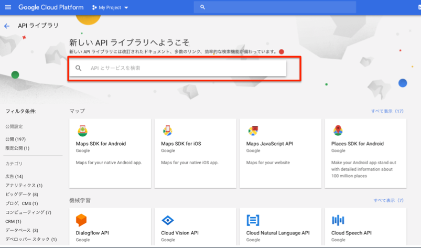This screenshot has width=421, height=248.
Task: Open the Maps SDK for iOS card
Action: pos(196,153)
